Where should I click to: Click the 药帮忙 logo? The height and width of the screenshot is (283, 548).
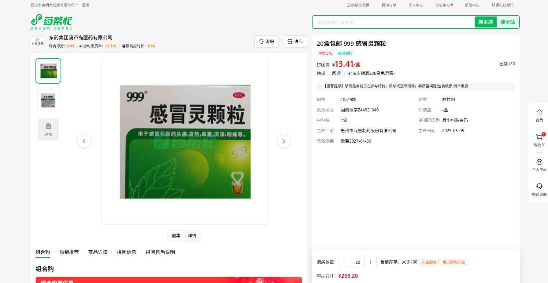pyautogui.click(x=51, y=22)
